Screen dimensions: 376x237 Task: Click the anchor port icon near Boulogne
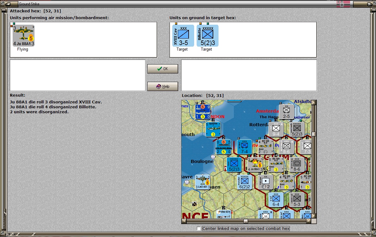click(x=213, y=157)
